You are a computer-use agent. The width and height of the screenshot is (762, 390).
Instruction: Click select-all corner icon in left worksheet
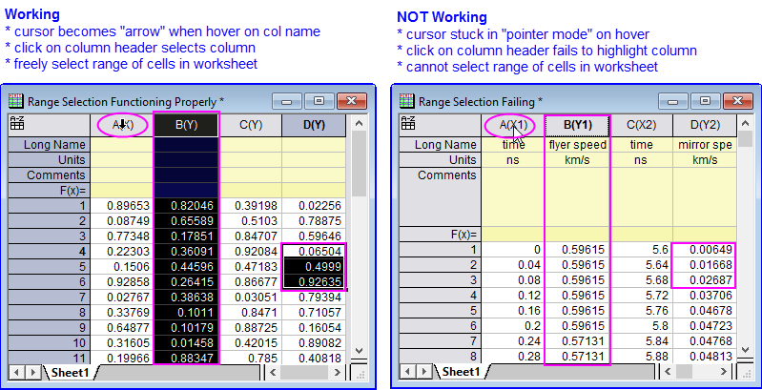pyautogui.click(x=17, y=123)
